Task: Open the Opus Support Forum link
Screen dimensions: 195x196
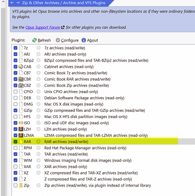Action: [x=43, y=27]
